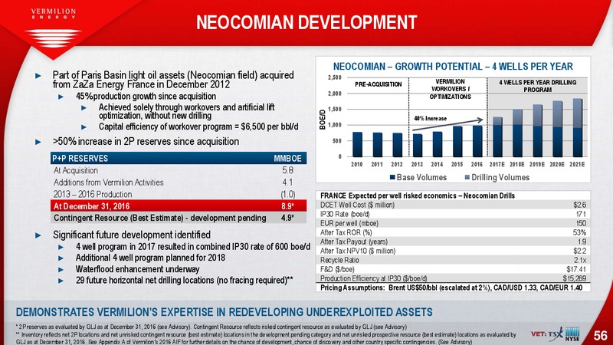613x345 pixels.
Task: Click the Production Efficiency at IP30 row
Action: (453, 278)
